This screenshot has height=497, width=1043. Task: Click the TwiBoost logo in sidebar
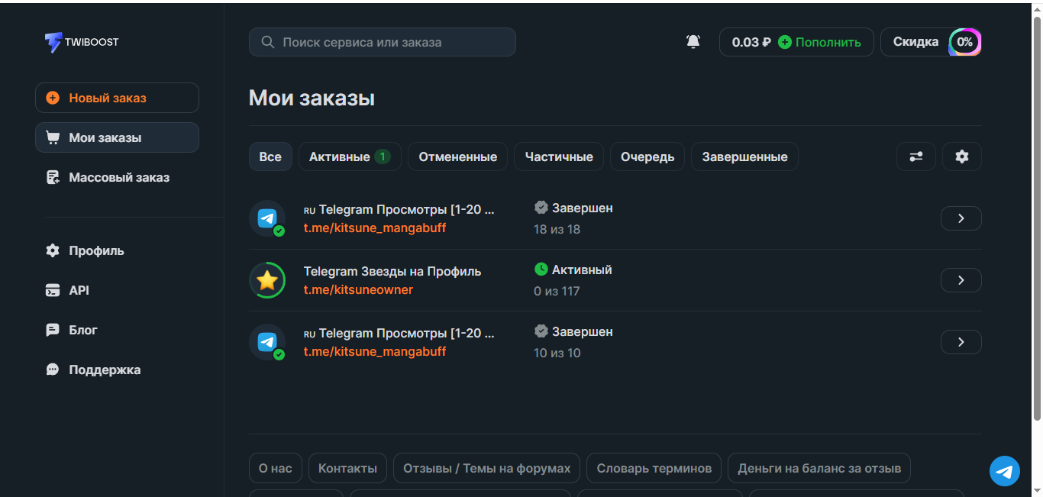pos(82,42)
